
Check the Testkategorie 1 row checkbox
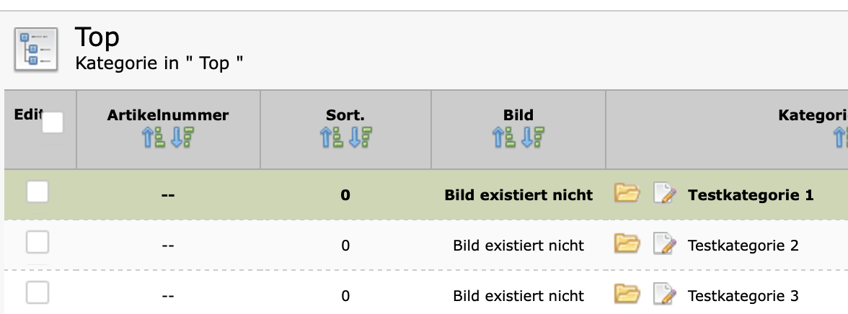click(37, 192)
